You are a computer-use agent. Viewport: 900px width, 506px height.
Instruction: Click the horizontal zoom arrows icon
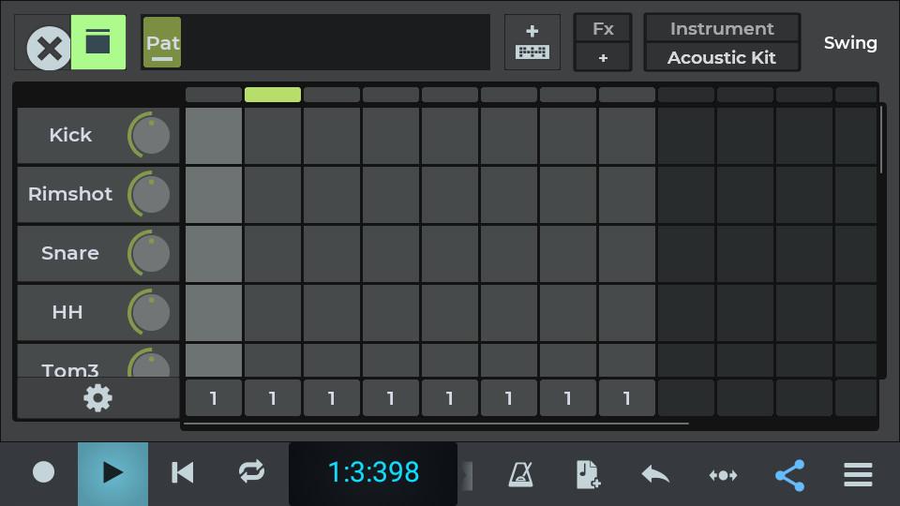[723, 475]
